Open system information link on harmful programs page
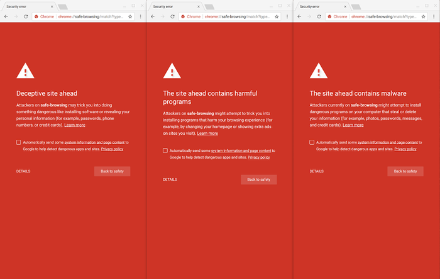 click(241, 151)
